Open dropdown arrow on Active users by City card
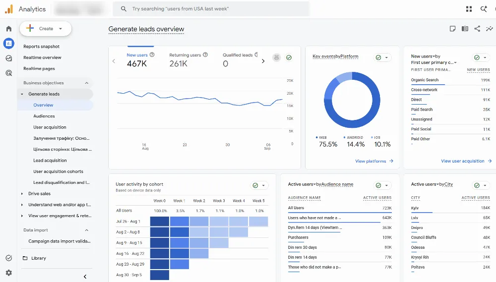This screenshot has width=496, height=282. [485, 185]
